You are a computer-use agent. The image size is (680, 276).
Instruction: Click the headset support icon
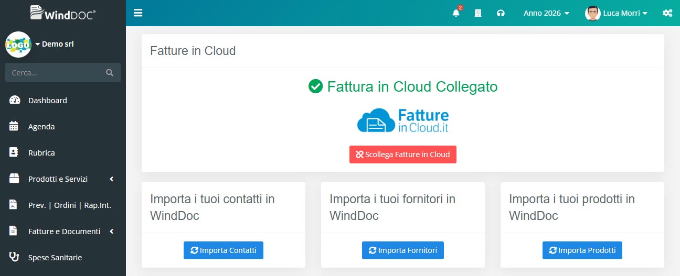pos(501,13)
